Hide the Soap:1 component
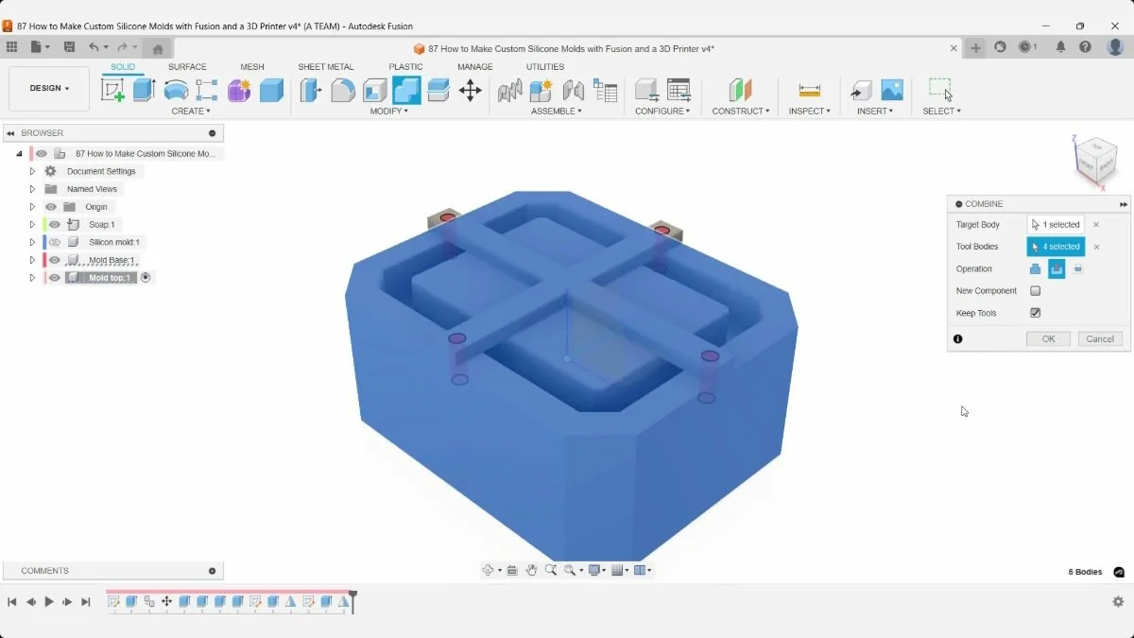The image size is (1134, 638). [x=55, y=225]
